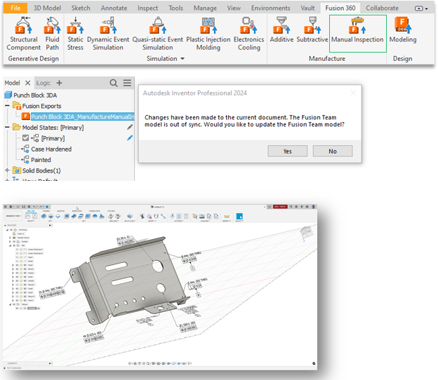Open the Simulation panel dropdown arrow
This screenshot has height=380, width=438.
coord(182,59)
